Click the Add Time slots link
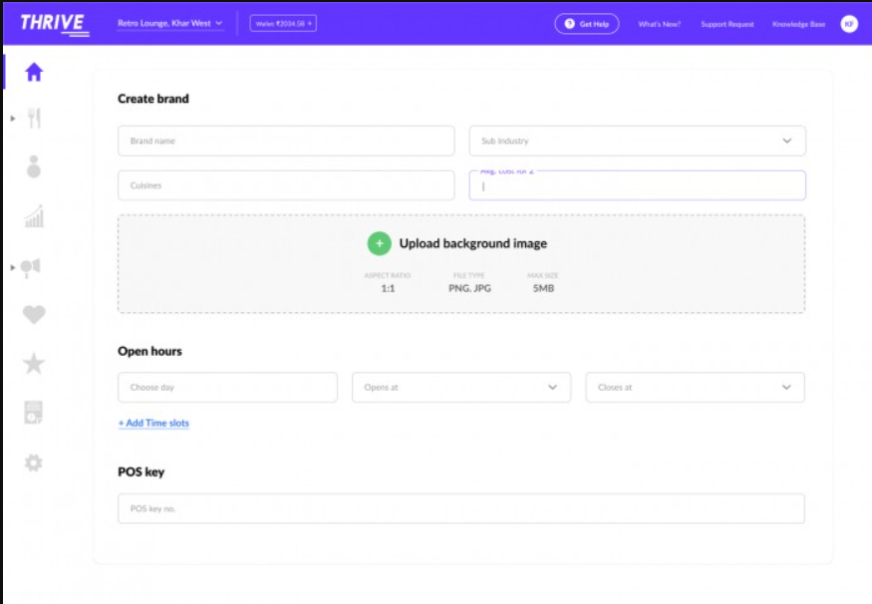The width and height of the screenshot is (872, 604). [153, 424]
